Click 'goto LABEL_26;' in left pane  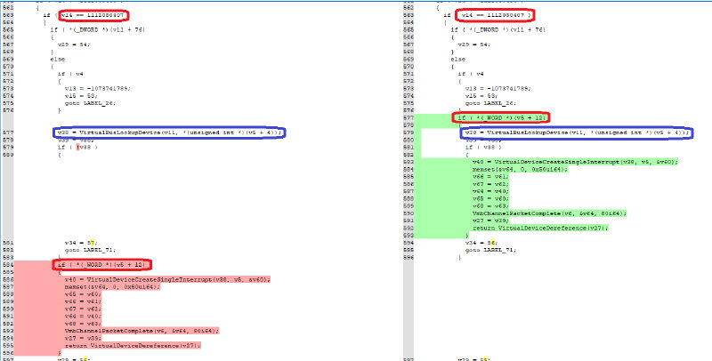tap(91, 103)
